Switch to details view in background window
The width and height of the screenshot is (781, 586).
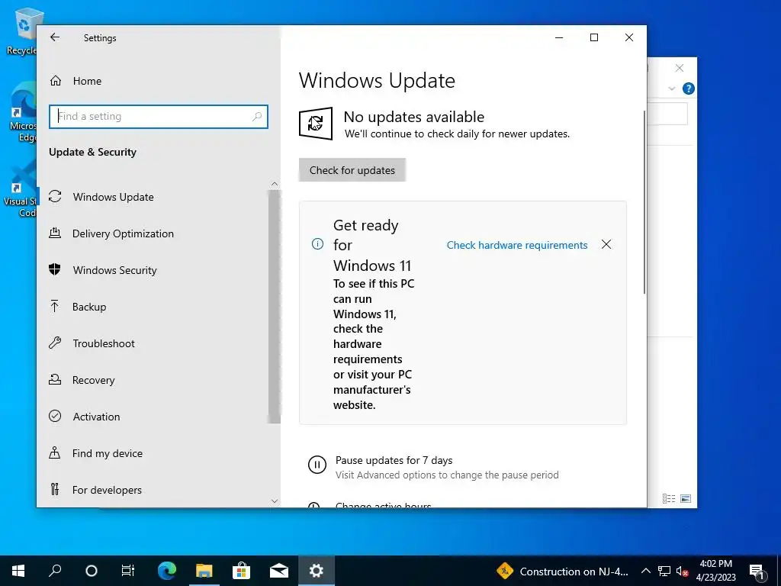point(669,498)
